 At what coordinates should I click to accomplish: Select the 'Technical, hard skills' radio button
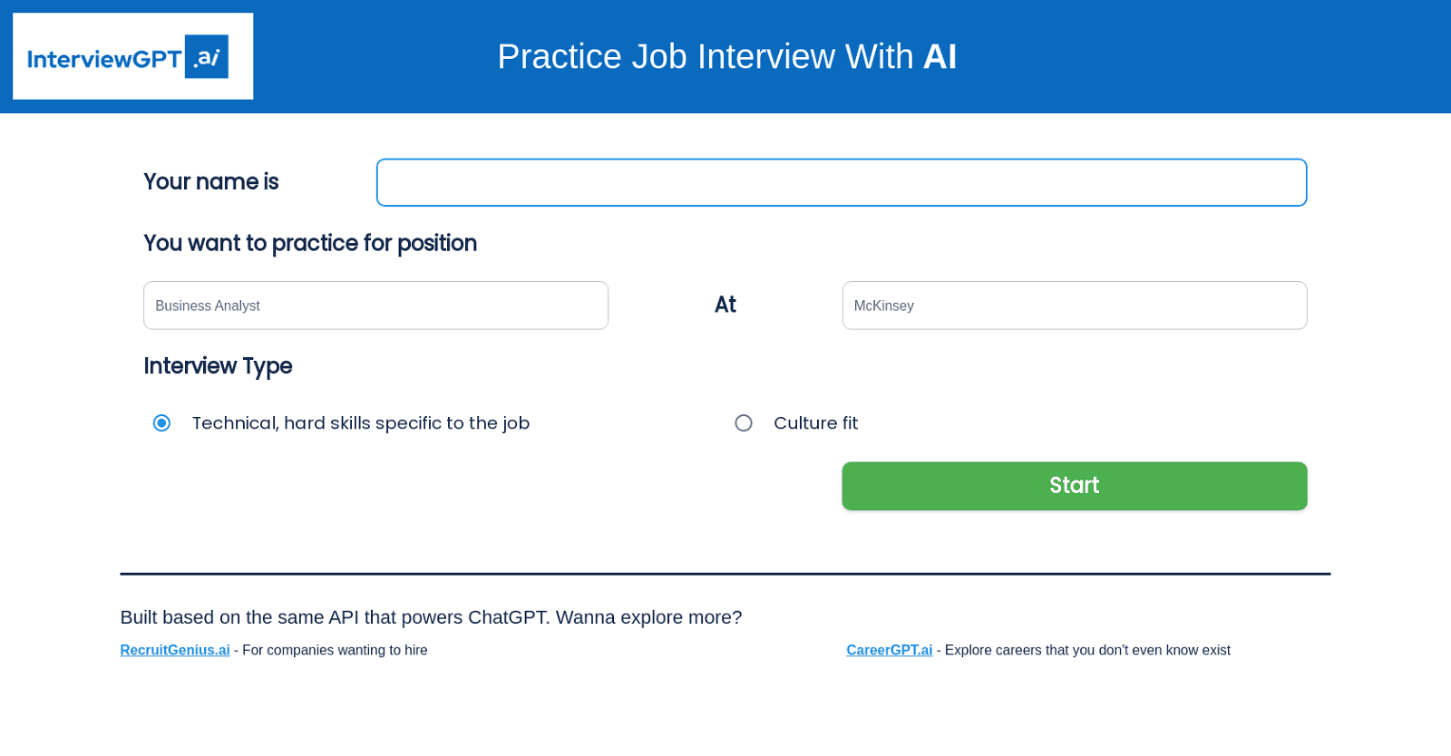coord(161,422)
